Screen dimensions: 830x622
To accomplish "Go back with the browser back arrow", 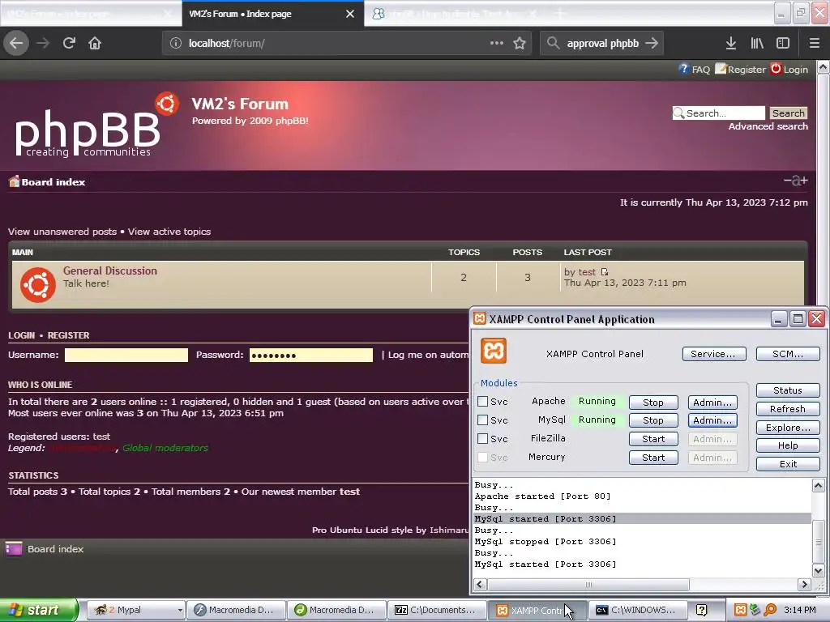I will tap(16, 44).
